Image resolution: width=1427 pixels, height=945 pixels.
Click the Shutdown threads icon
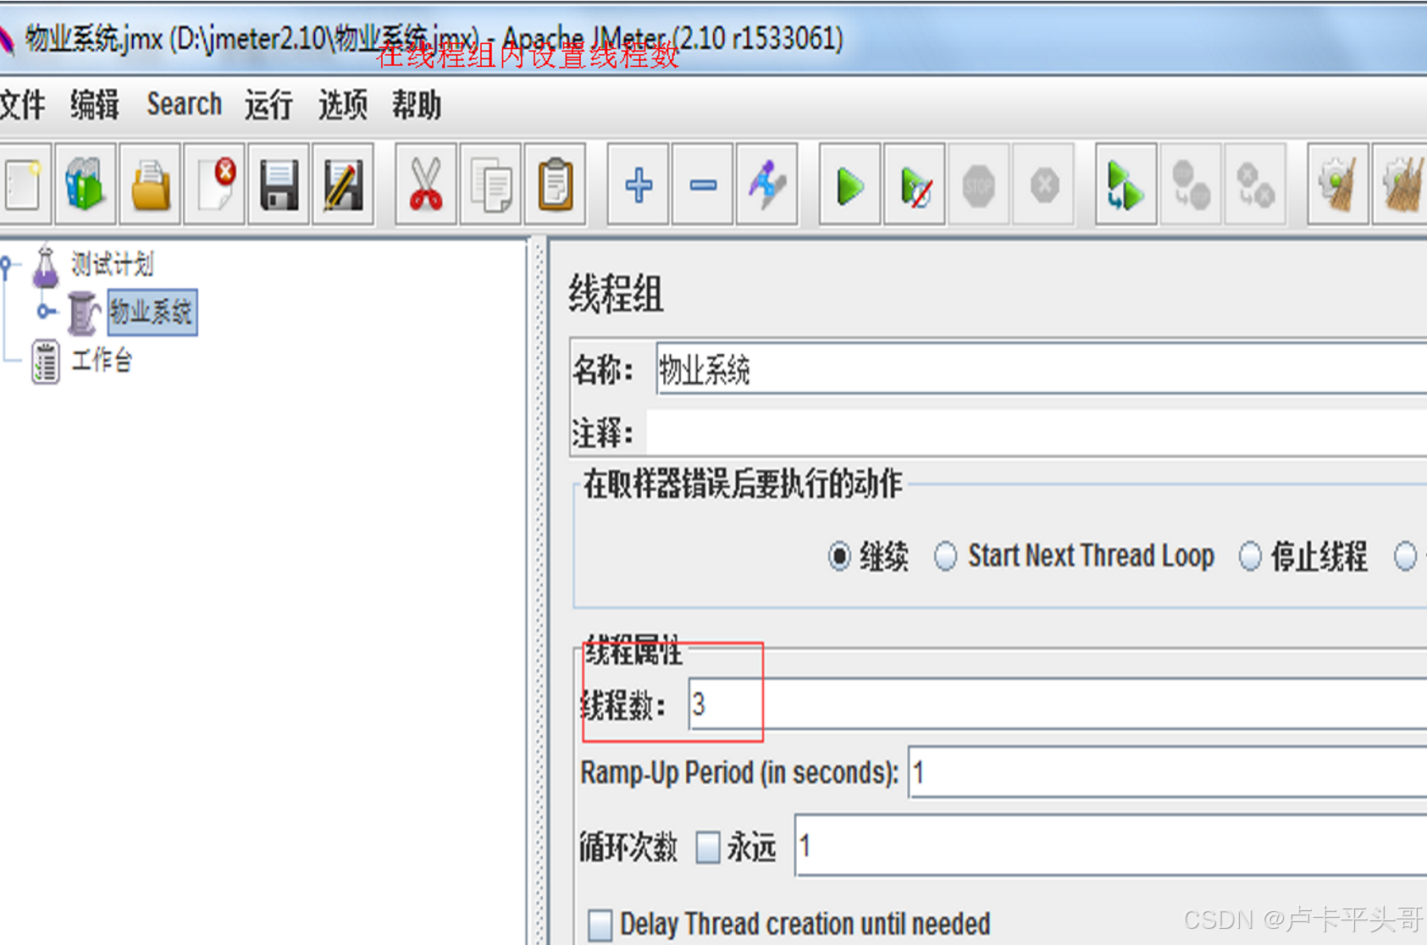point(1043,185)
